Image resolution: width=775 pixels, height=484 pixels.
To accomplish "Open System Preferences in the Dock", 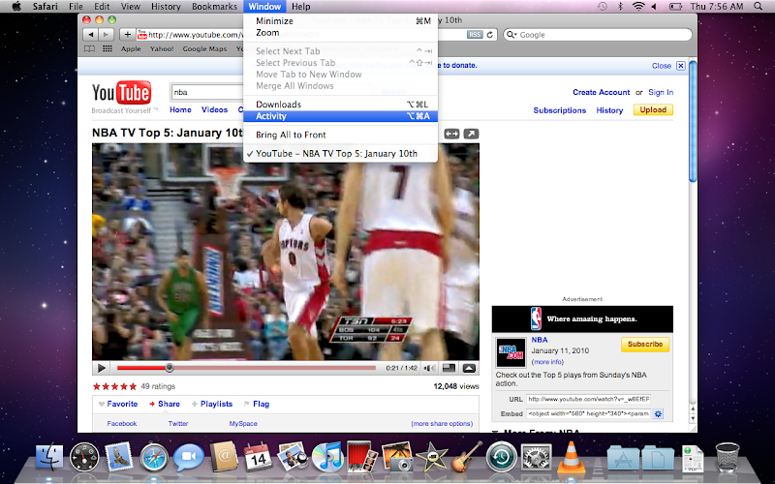I will (537, 457).
